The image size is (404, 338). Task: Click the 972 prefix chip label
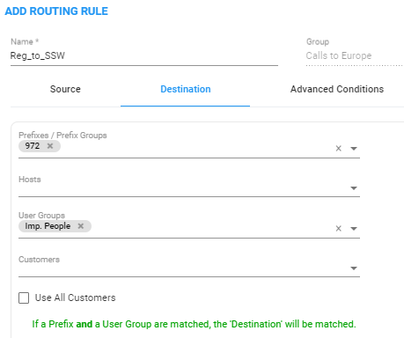point(33,146)
